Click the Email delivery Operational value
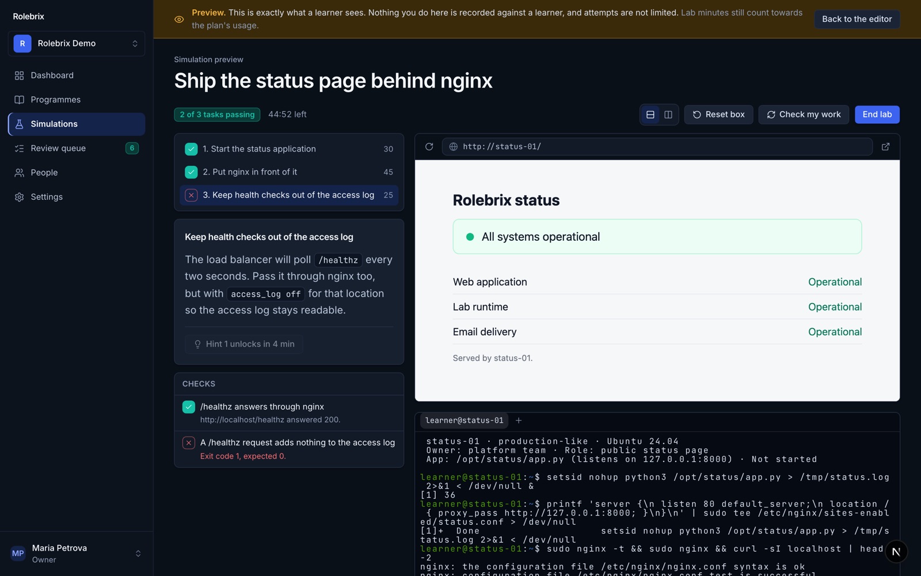Image resolution: width=921 pixels, height=576 pixels. [835, 332]
